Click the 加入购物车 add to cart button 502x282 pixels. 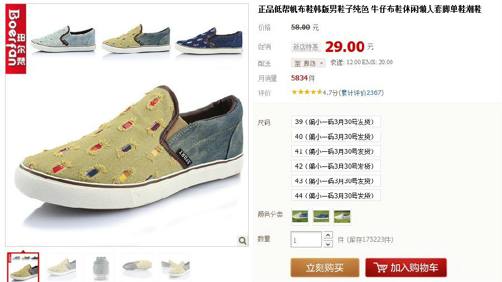click(406, 267)
